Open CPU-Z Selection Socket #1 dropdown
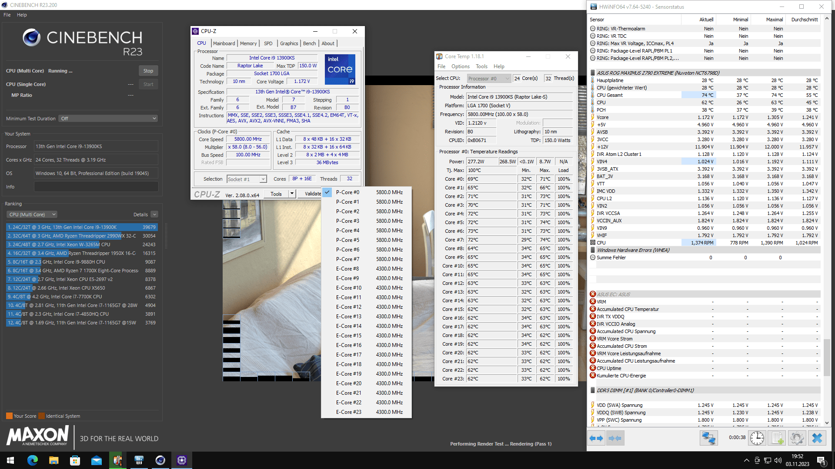This screenshot has width=835, height=469. coord(247,179)
